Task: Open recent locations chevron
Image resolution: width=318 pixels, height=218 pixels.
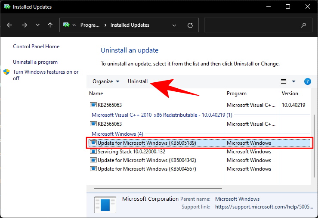Action: [x=37, y=25]
